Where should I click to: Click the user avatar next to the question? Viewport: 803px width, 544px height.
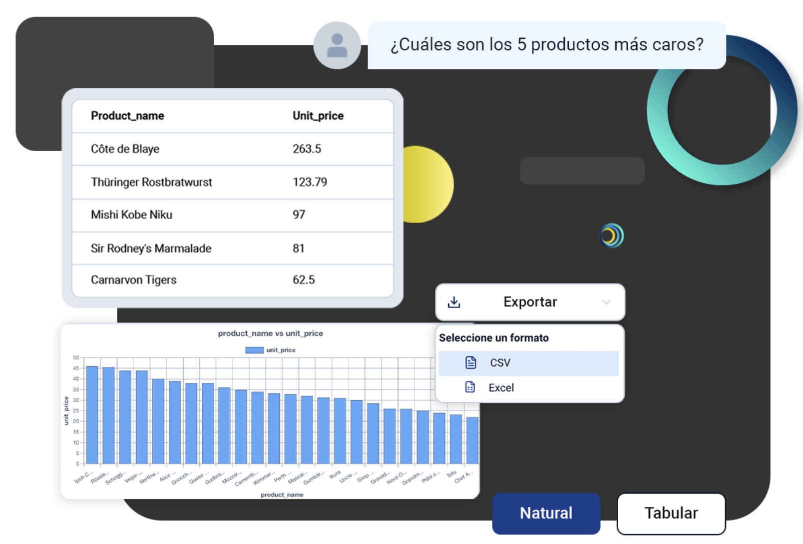coord(337,44)
